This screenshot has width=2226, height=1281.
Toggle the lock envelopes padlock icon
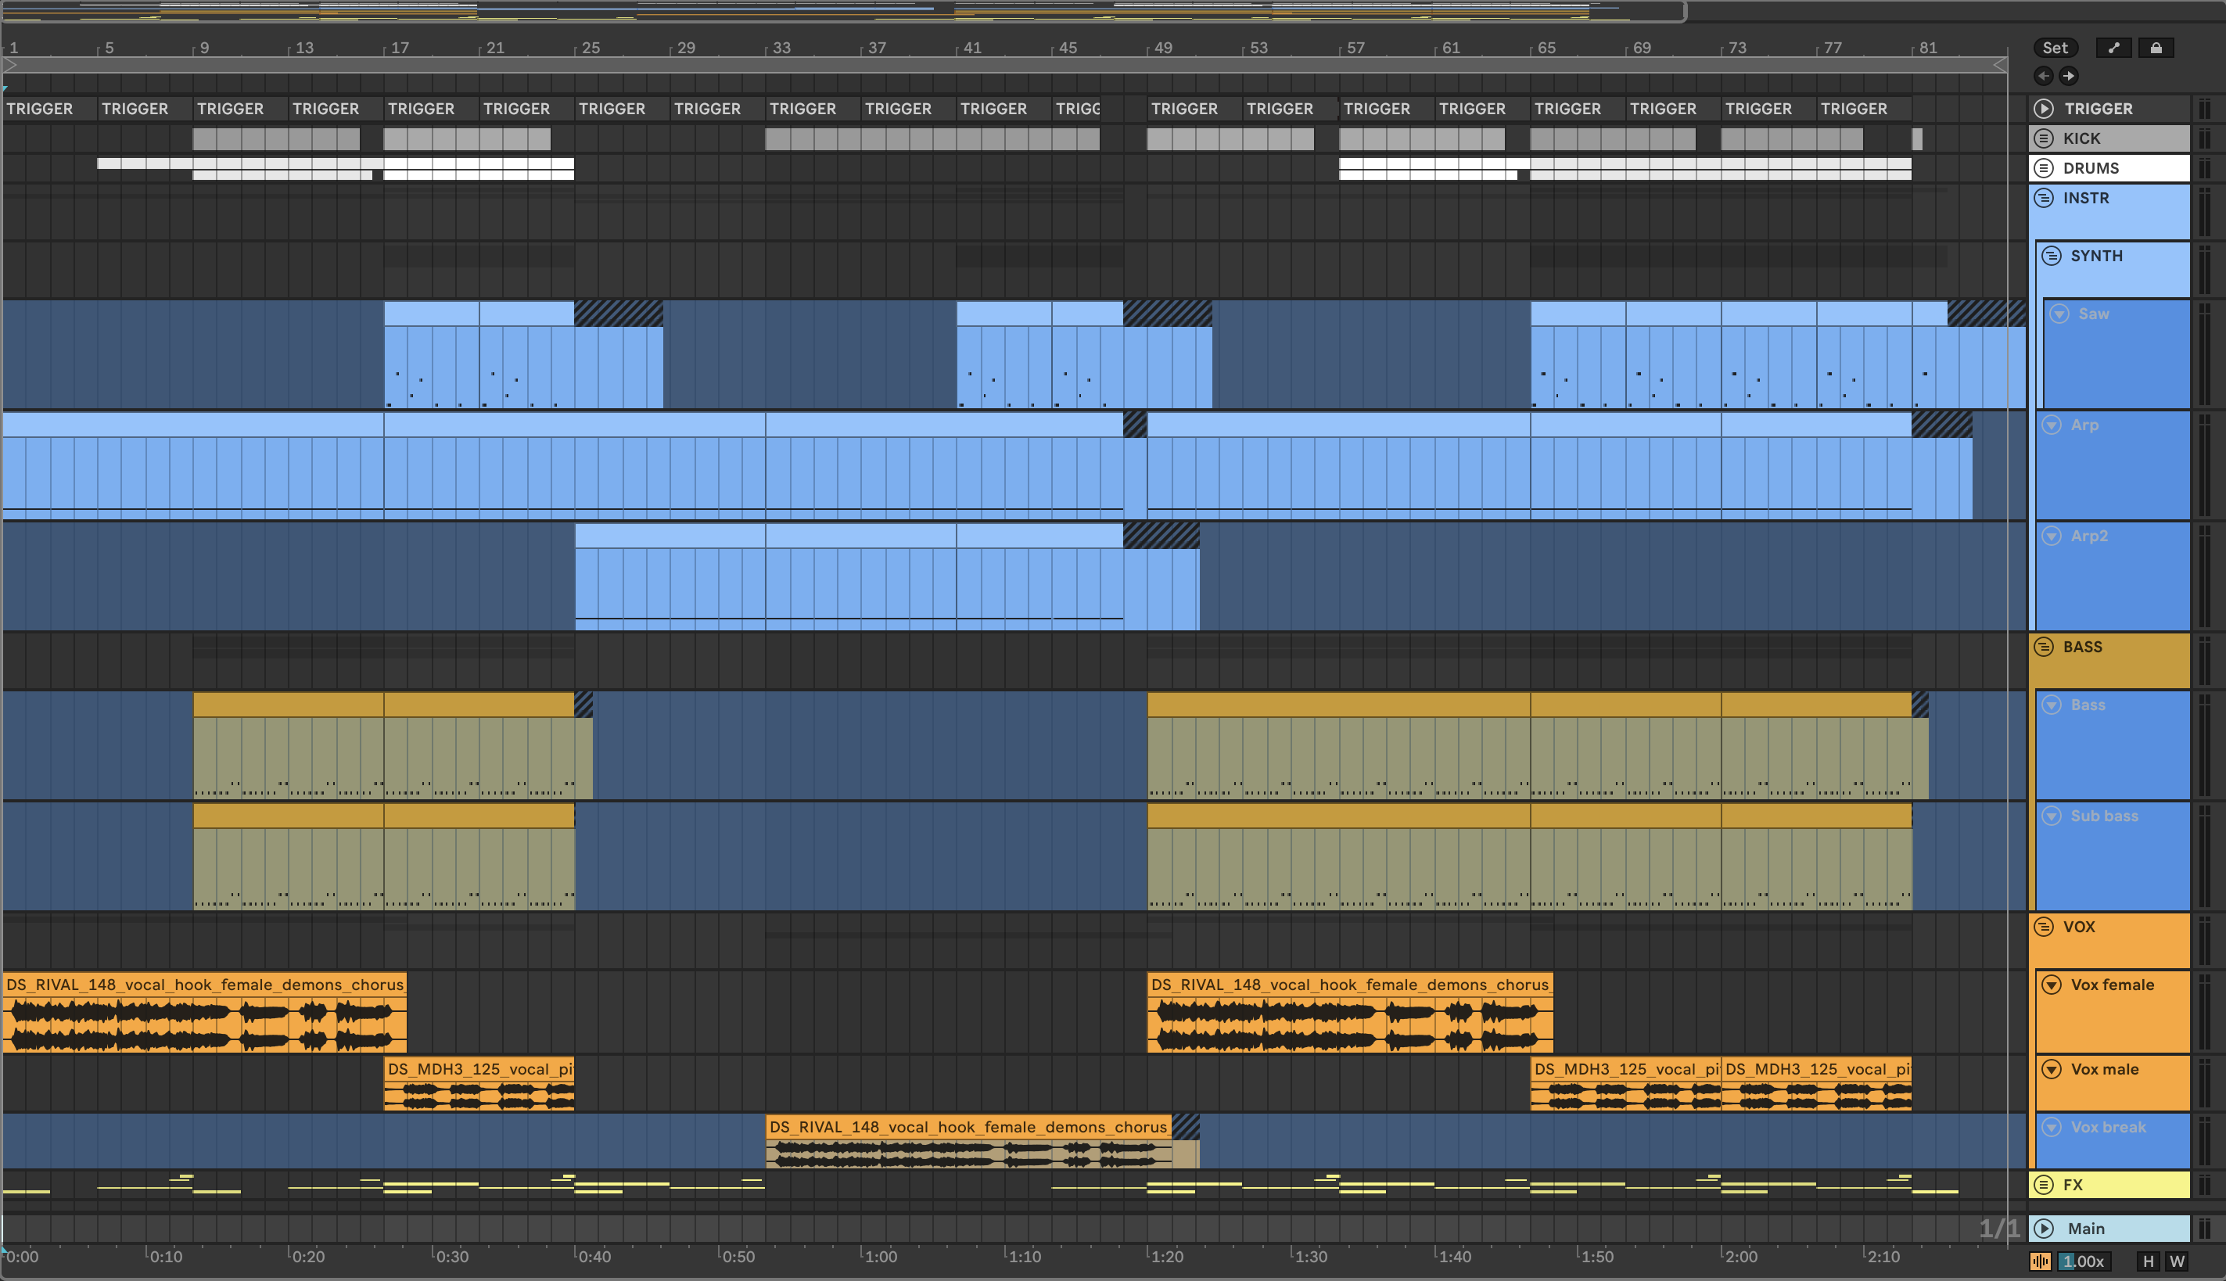tap(2156, 48)
